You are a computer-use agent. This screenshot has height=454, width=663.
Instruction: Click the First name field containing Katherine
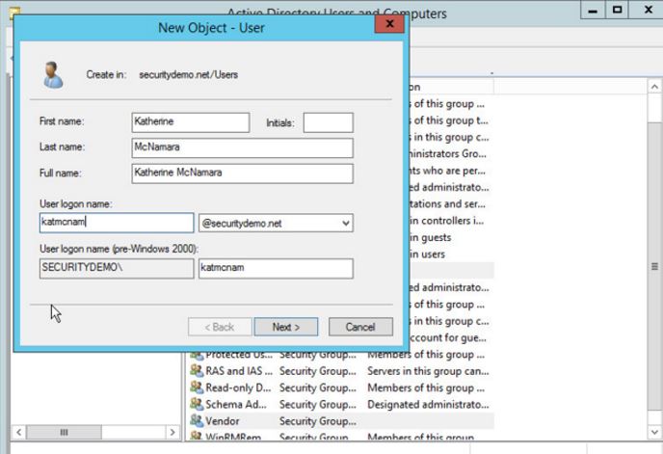coord(190,122)
